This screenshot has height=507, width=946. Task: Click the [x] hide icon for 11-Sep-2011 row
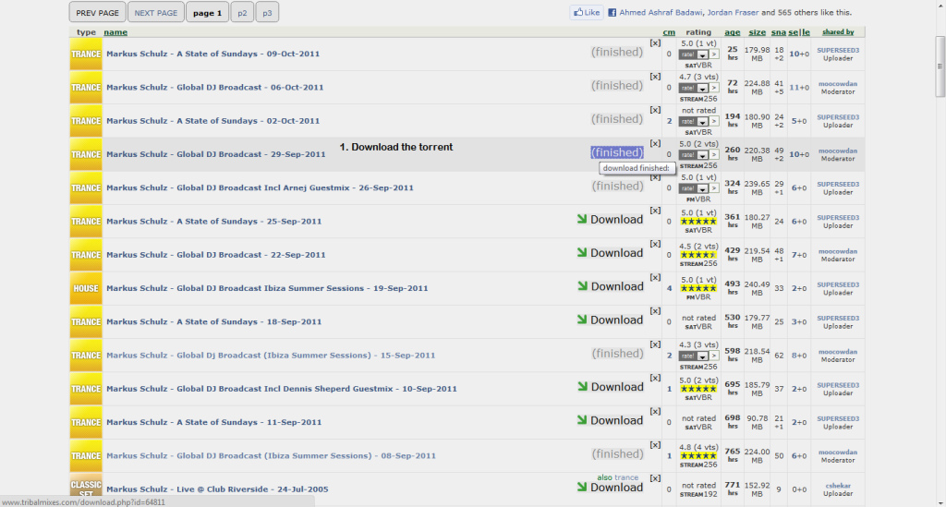pyautogui.click(x=655, y=411)
